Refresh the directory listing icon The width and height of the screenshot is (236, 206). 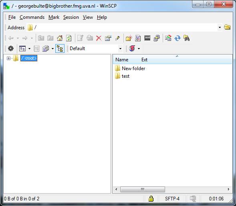click(x=69, y=38)
